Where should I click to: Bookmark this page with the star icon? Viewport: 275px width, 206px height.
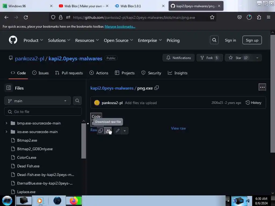tap(212, 17)
